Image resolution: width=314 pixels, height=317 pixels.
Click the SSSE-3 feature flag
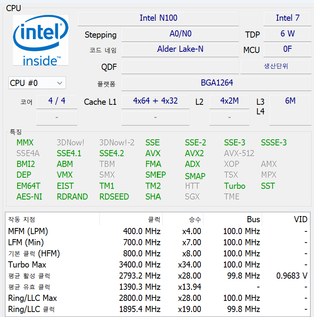pyautogui.click(x=274, y=143)
